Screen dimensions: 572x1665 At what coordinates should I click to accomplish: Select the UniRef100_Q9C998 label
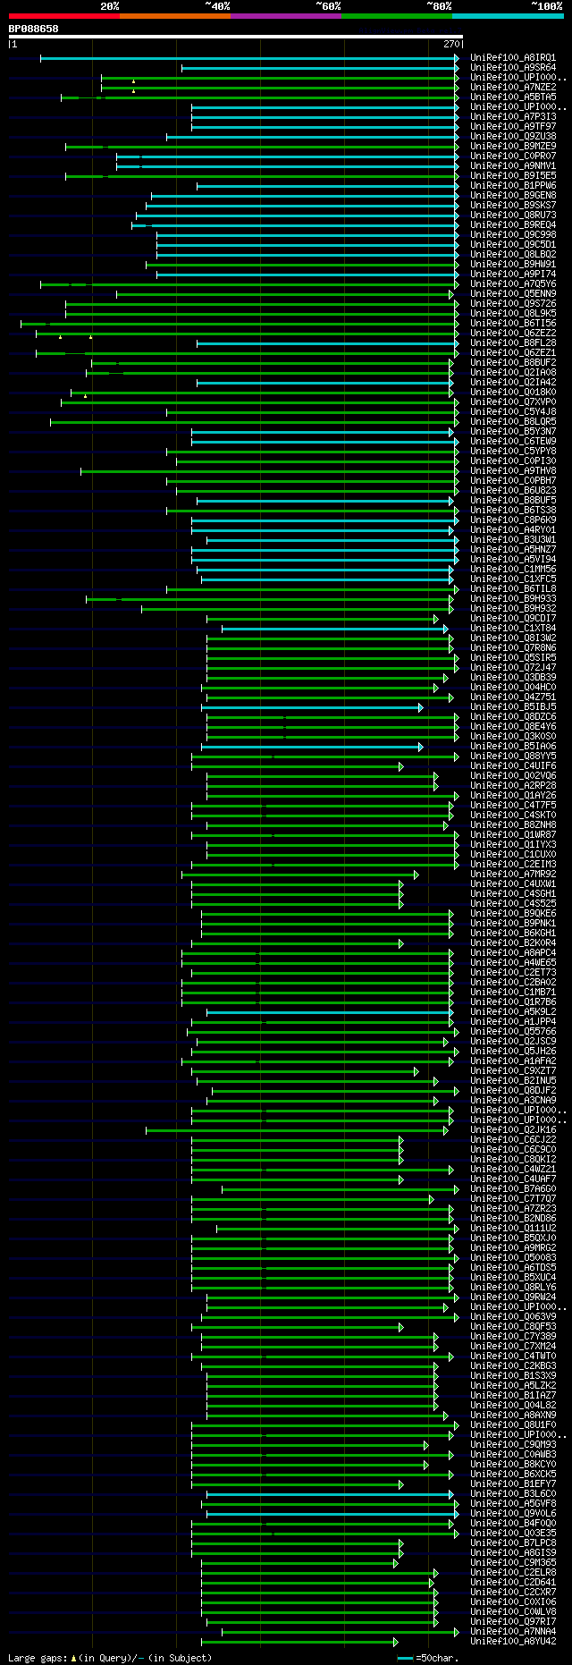(x=513, y=235)
